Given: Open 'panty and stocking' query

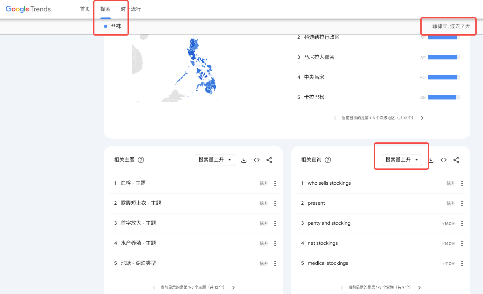Looking at the screenshot, I should pos(329,223).
